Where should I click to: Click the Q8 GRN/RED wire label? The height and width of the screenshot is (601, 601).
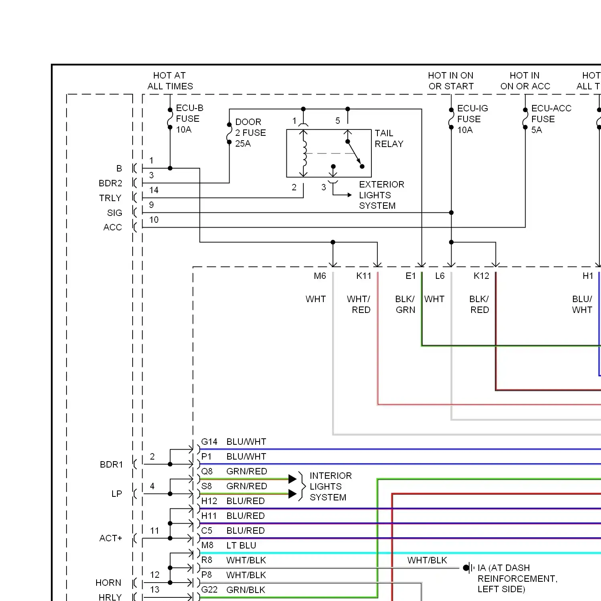pos(234,471)
